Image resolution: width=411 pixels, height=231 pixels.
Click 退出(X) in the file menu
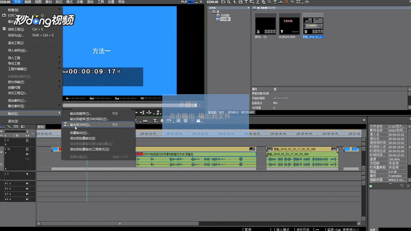[x=32, y=121]
